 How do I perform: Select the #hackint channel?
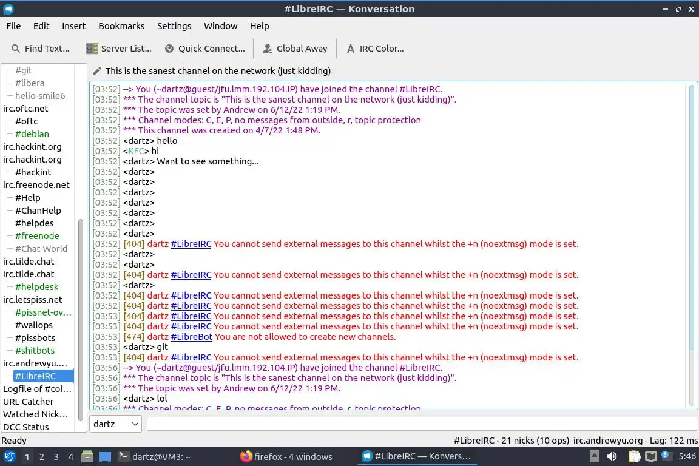[x=33, y=172]
